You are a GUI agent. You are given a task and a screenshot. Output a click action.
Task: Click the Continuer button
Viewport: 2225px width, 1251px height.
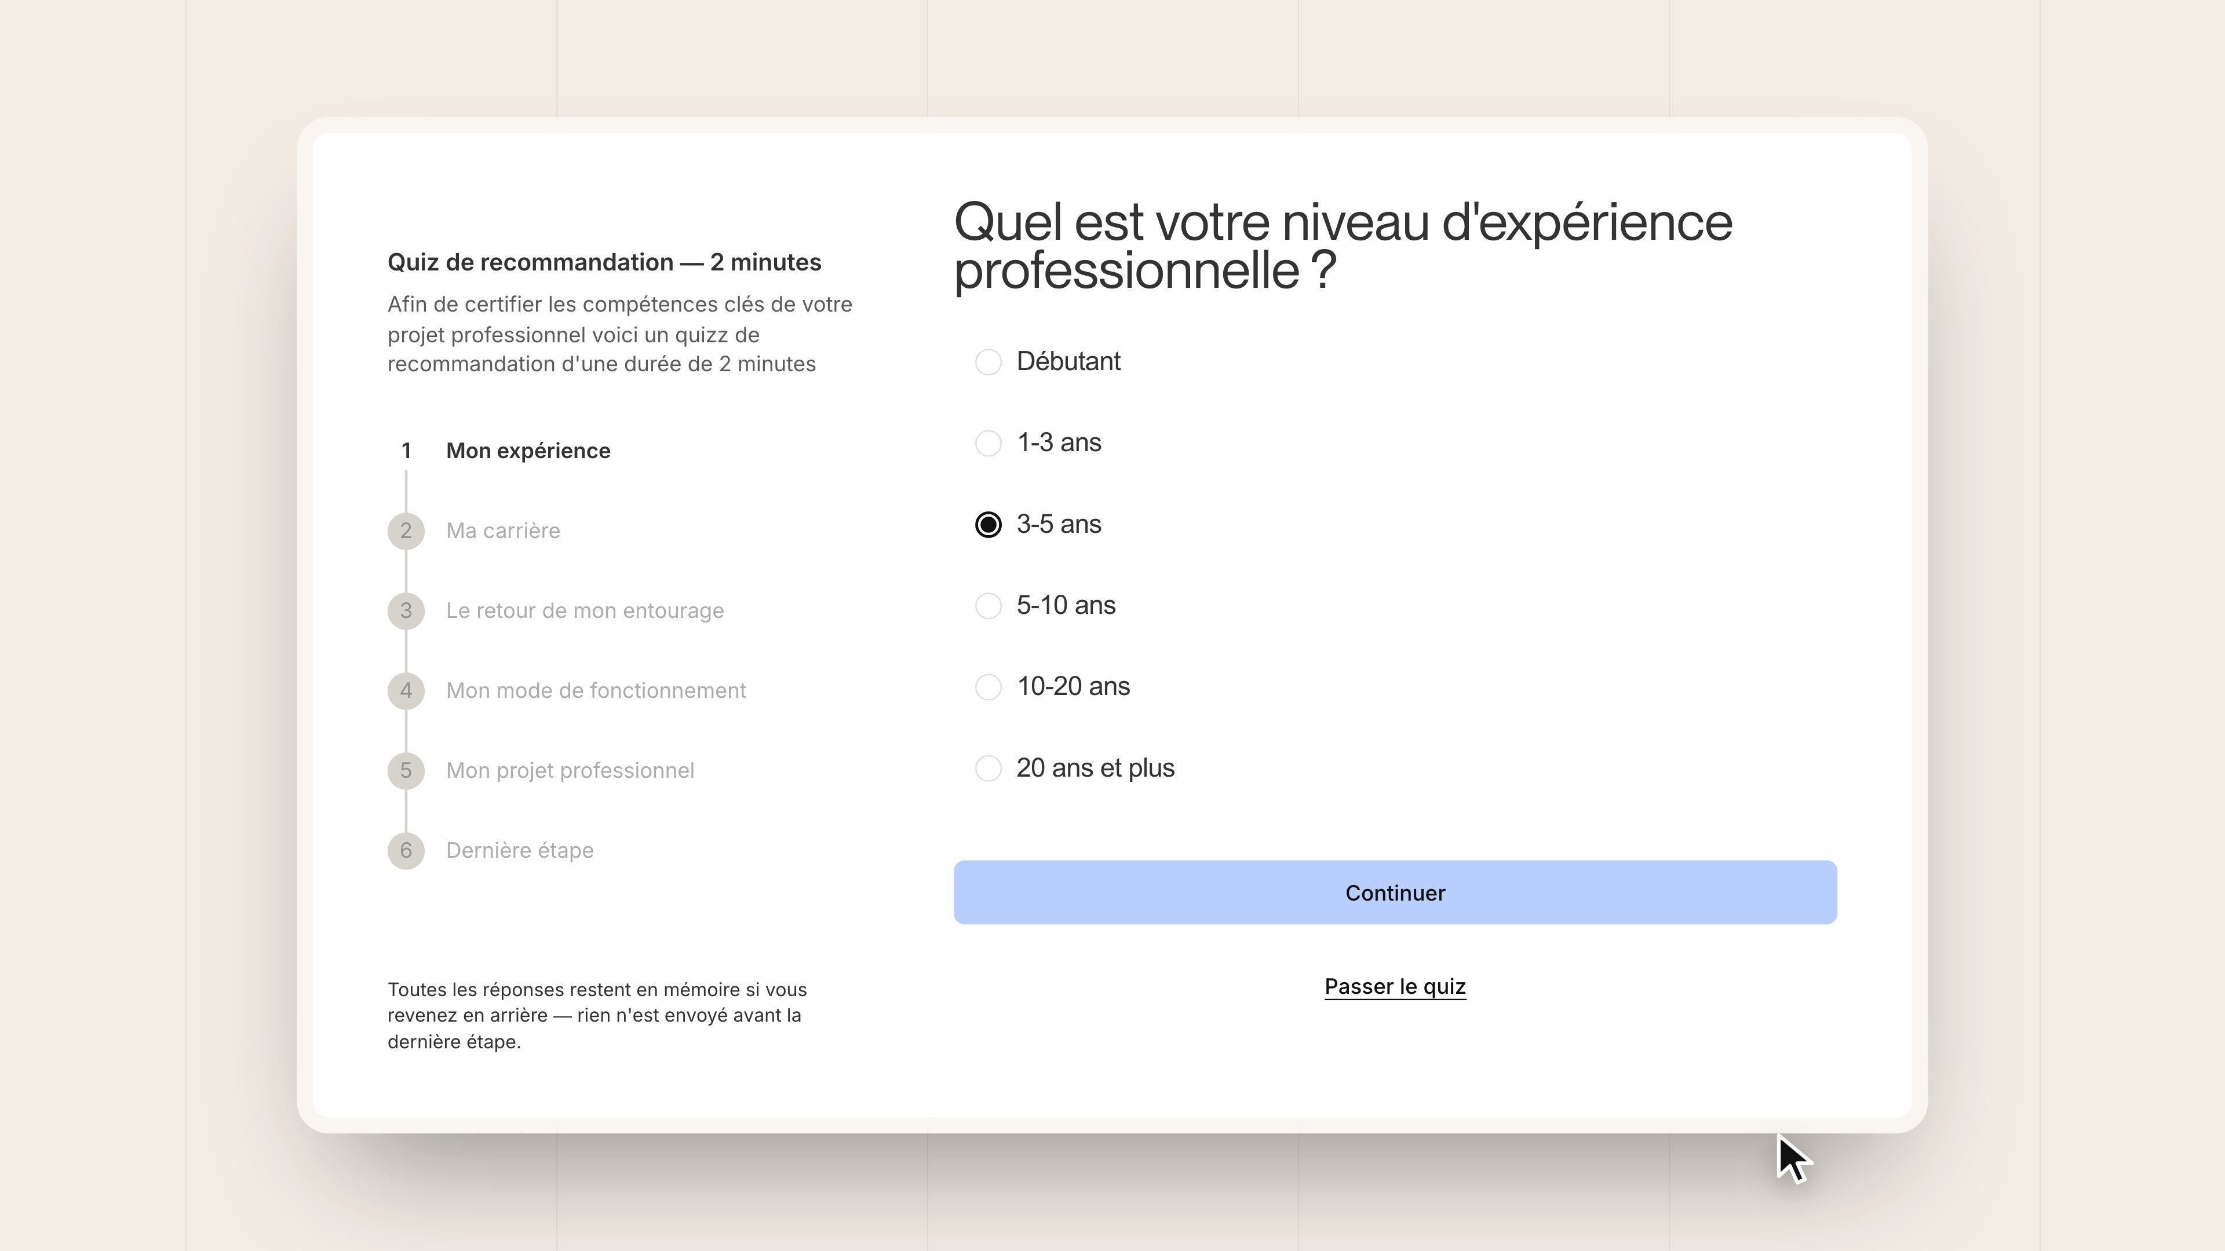tap(1395, 892)
